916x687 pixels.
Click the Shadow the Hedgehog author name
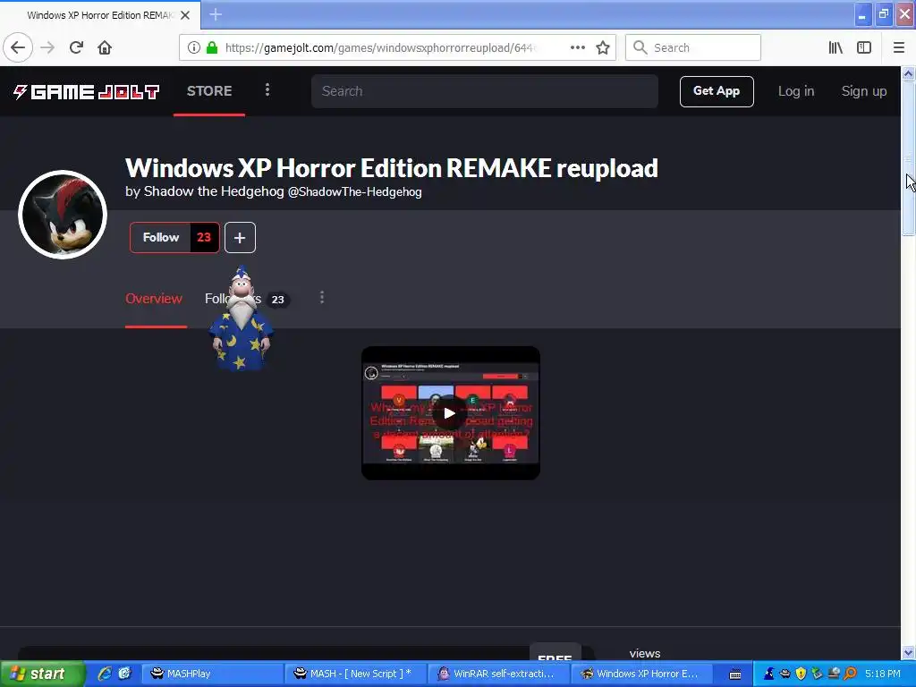(214, 191)
